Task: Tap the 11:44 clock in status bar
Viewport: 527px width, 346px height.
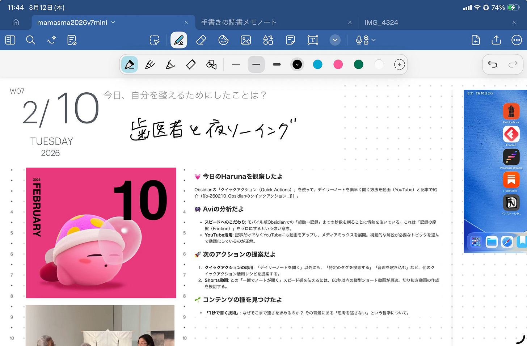Action: tap(16, 8)
